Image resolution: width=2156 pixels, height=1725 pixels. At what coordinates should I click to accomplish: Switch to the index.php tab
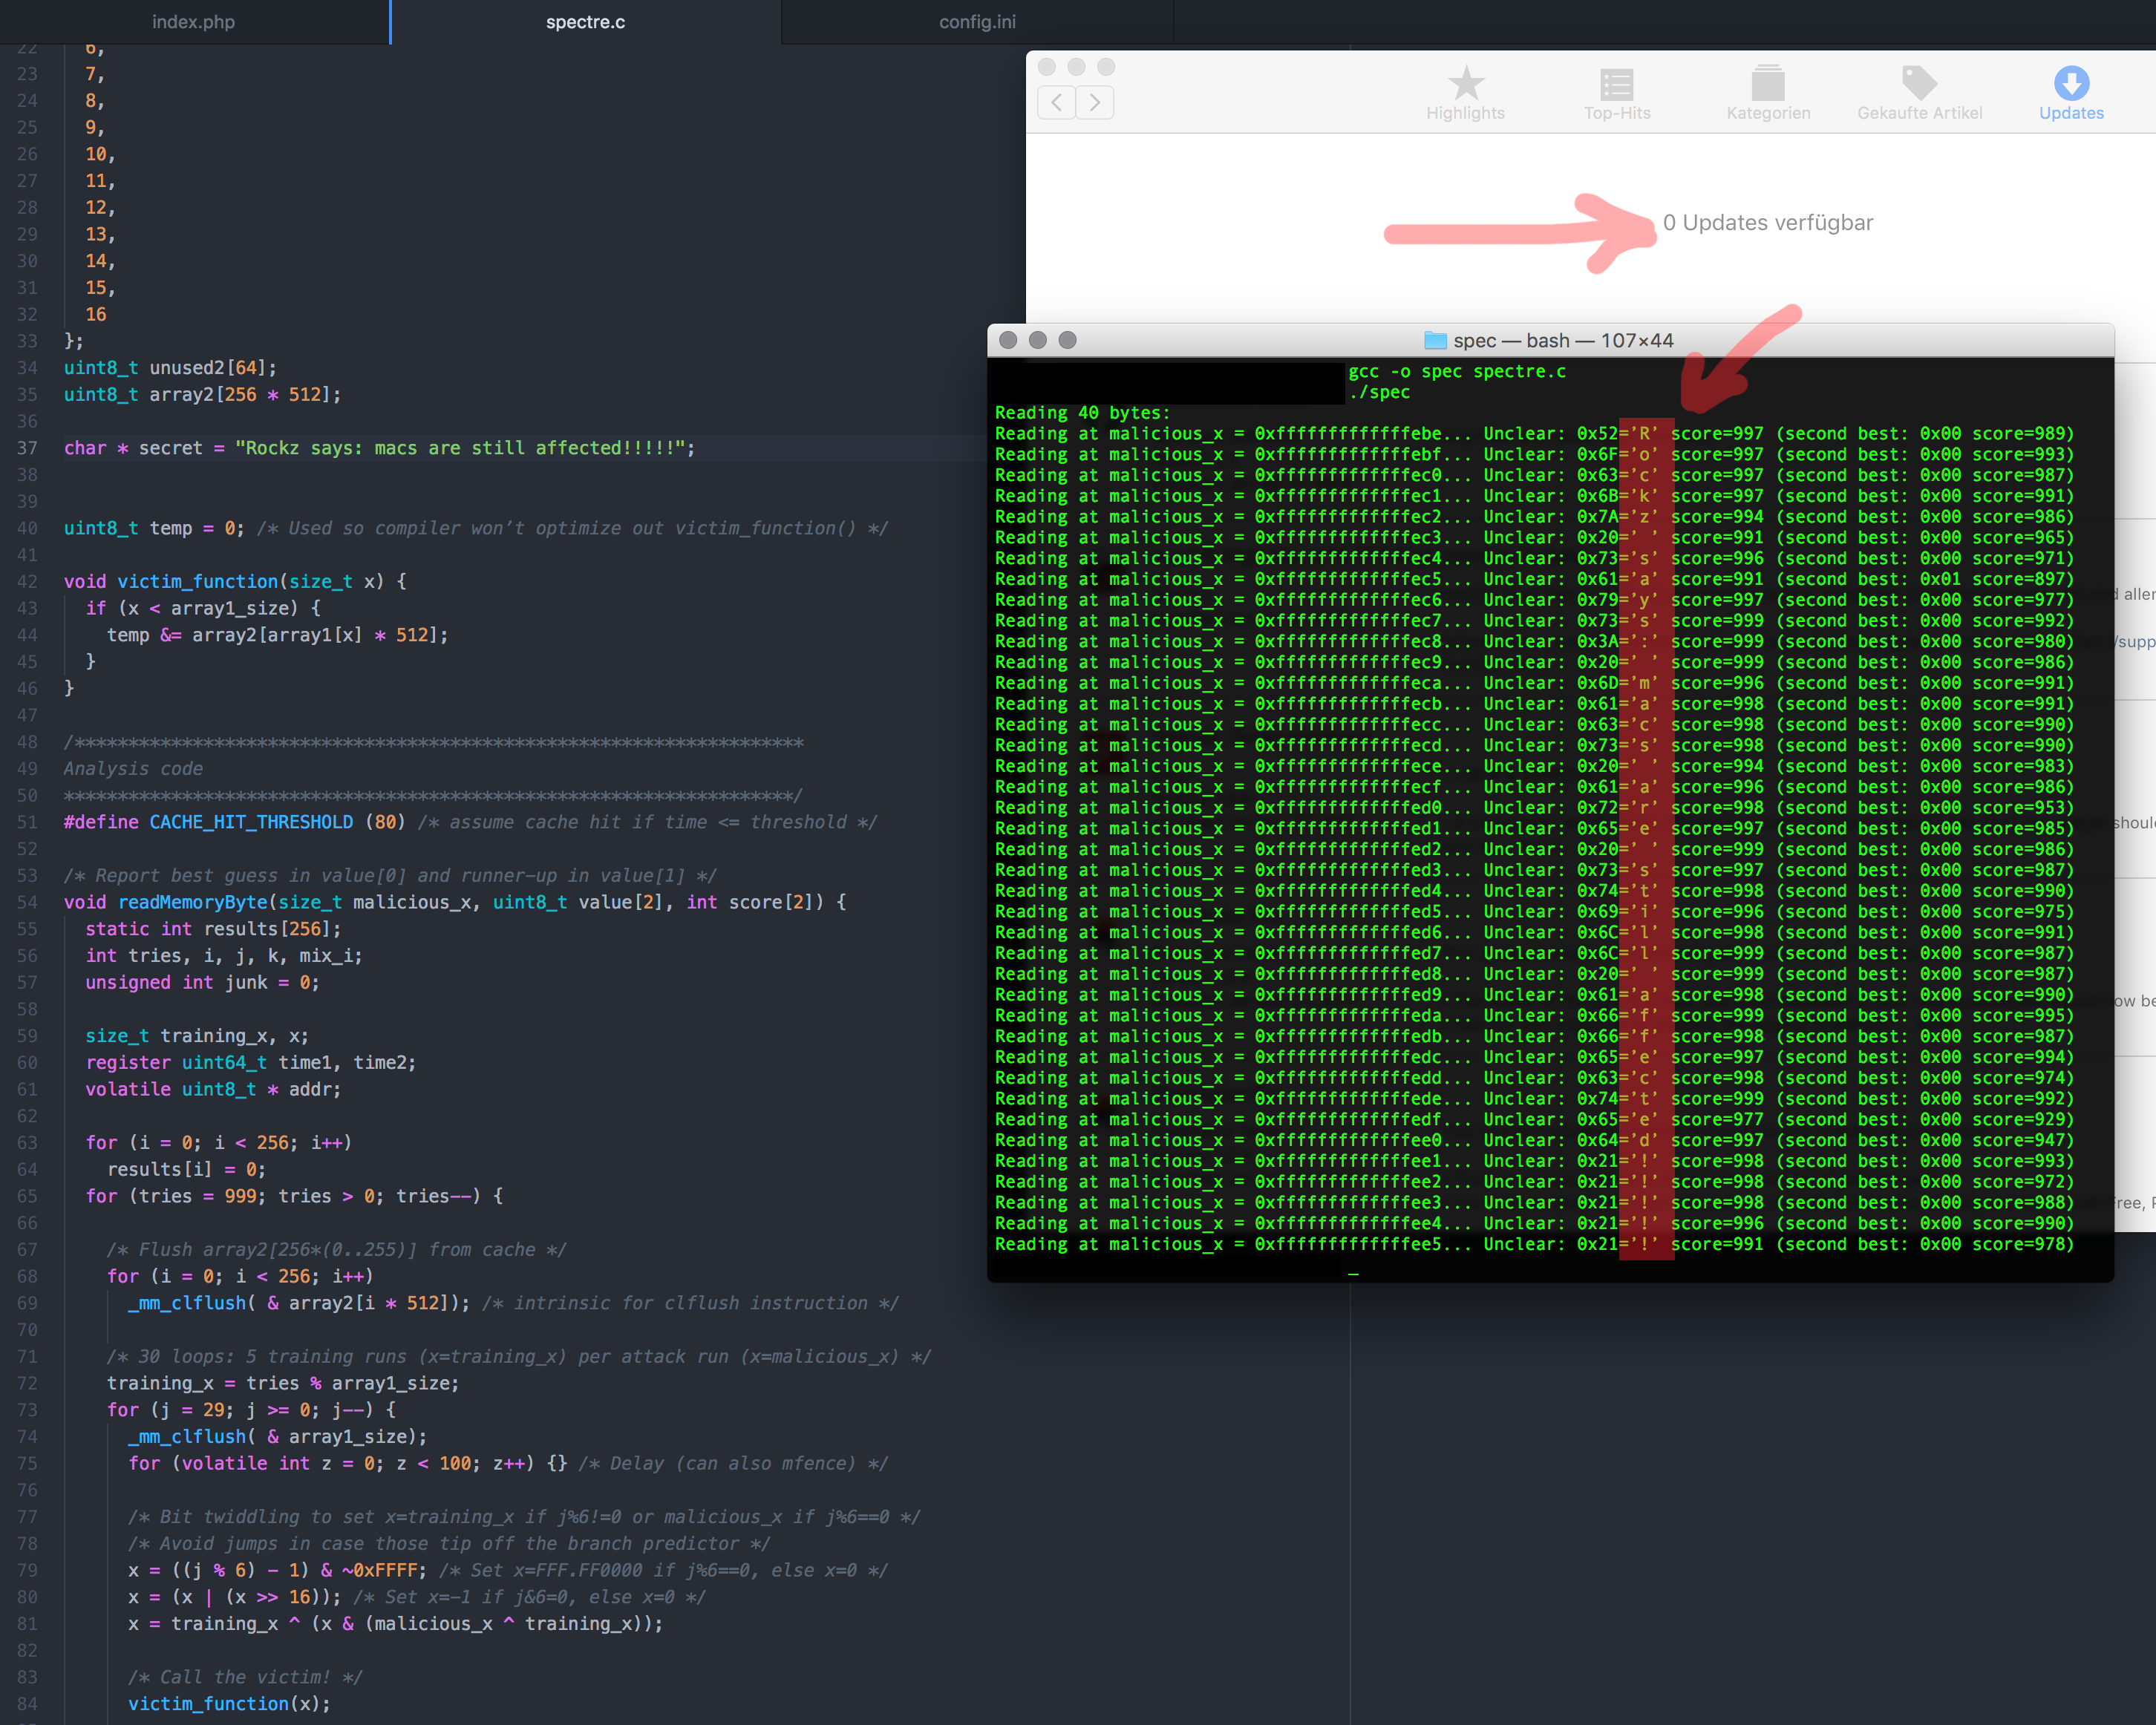pyautogui.click(x=193, y=22)
